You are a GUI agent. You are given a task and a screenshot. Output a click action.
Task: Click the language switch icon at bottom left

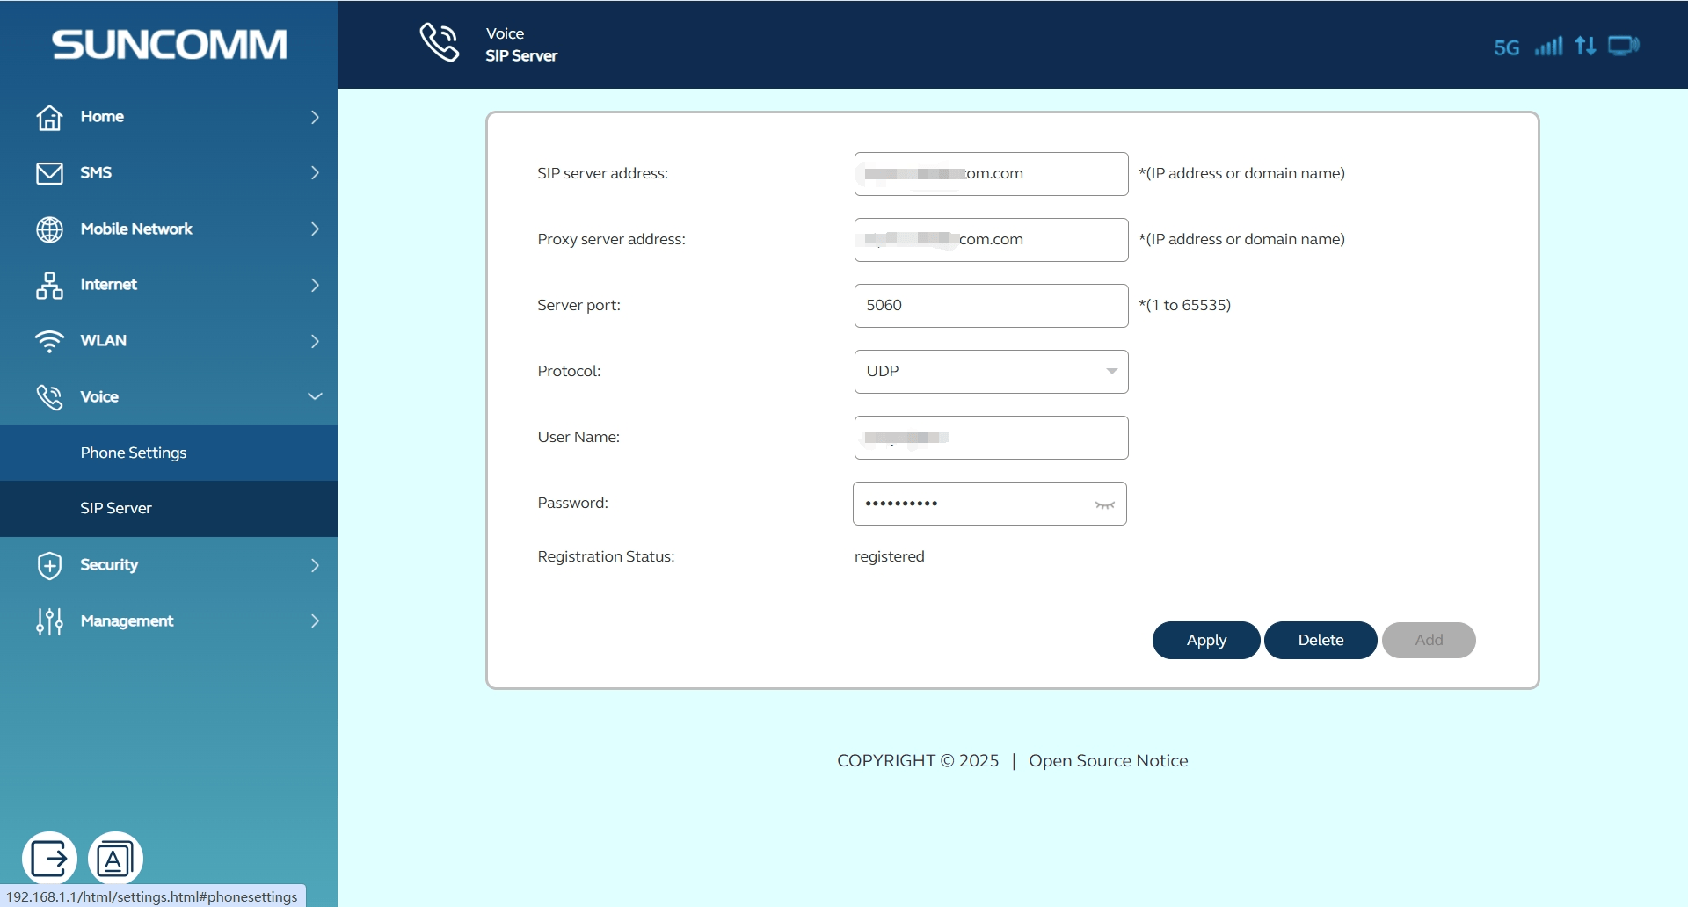coord(115,857)
